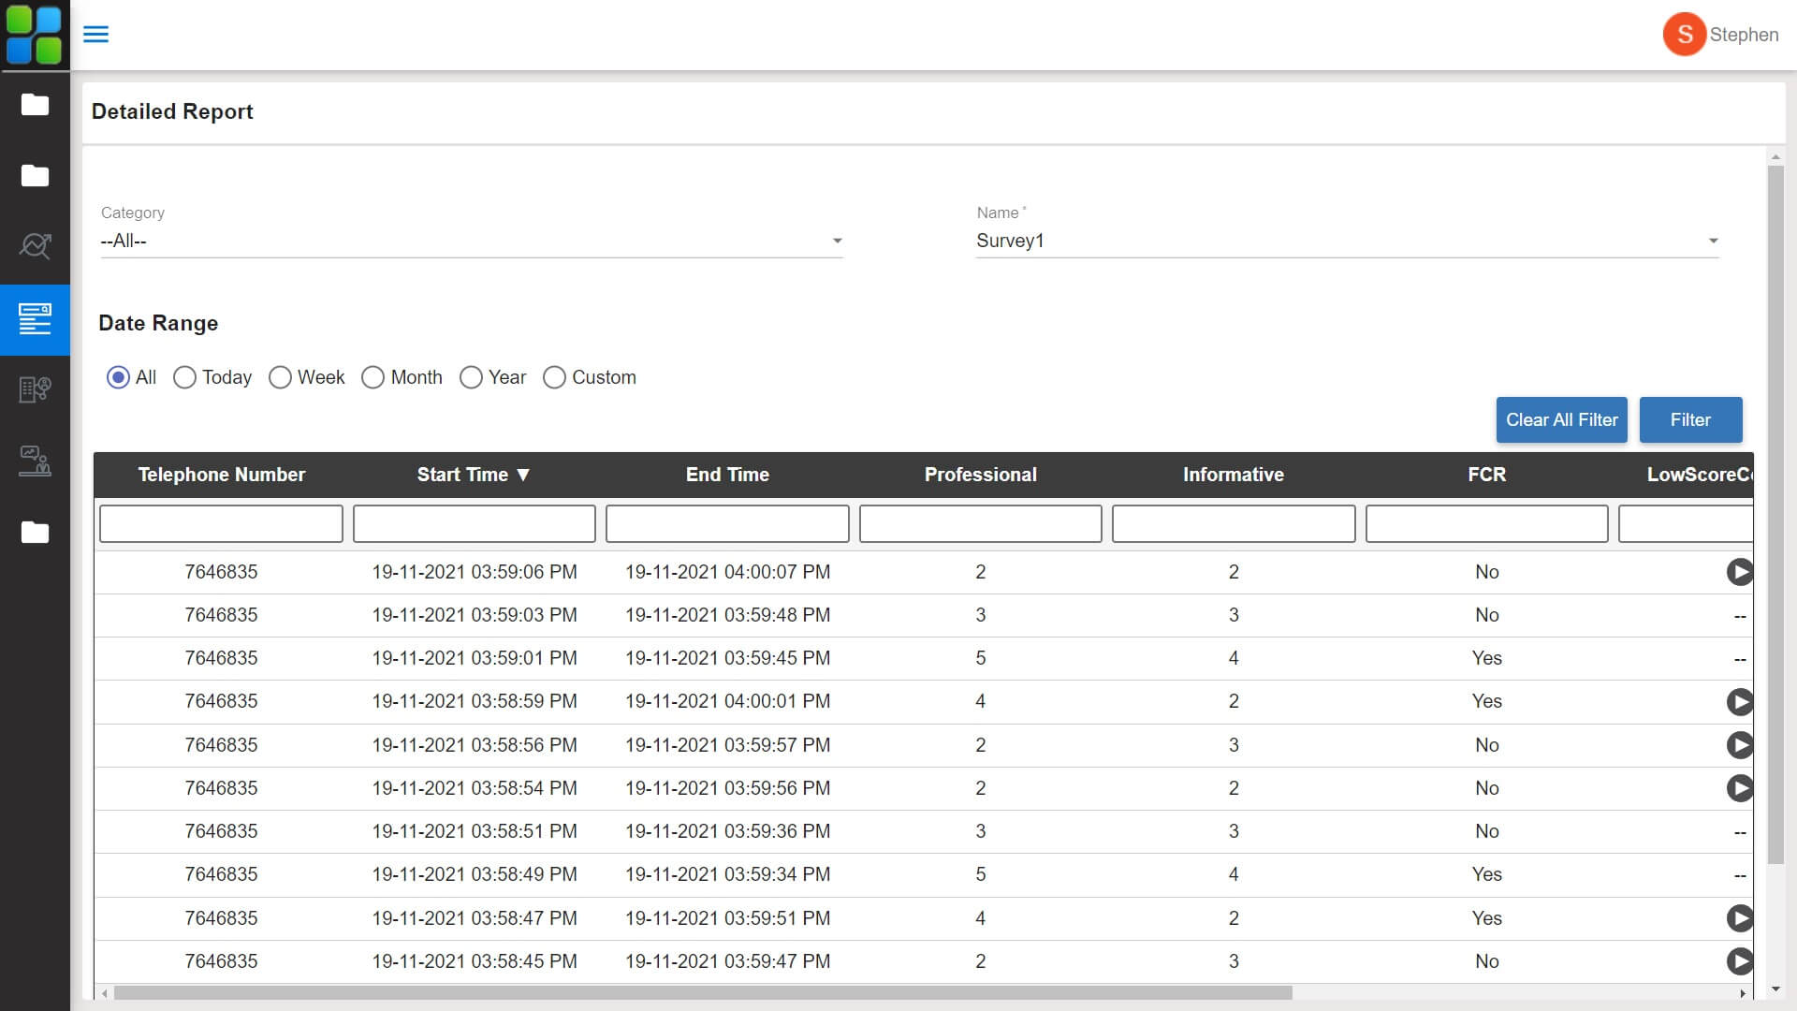Screen dimensions: 1797x1011
Task: Click FCR No in 03:58:51 PM row
Action: pos(1486,831)
